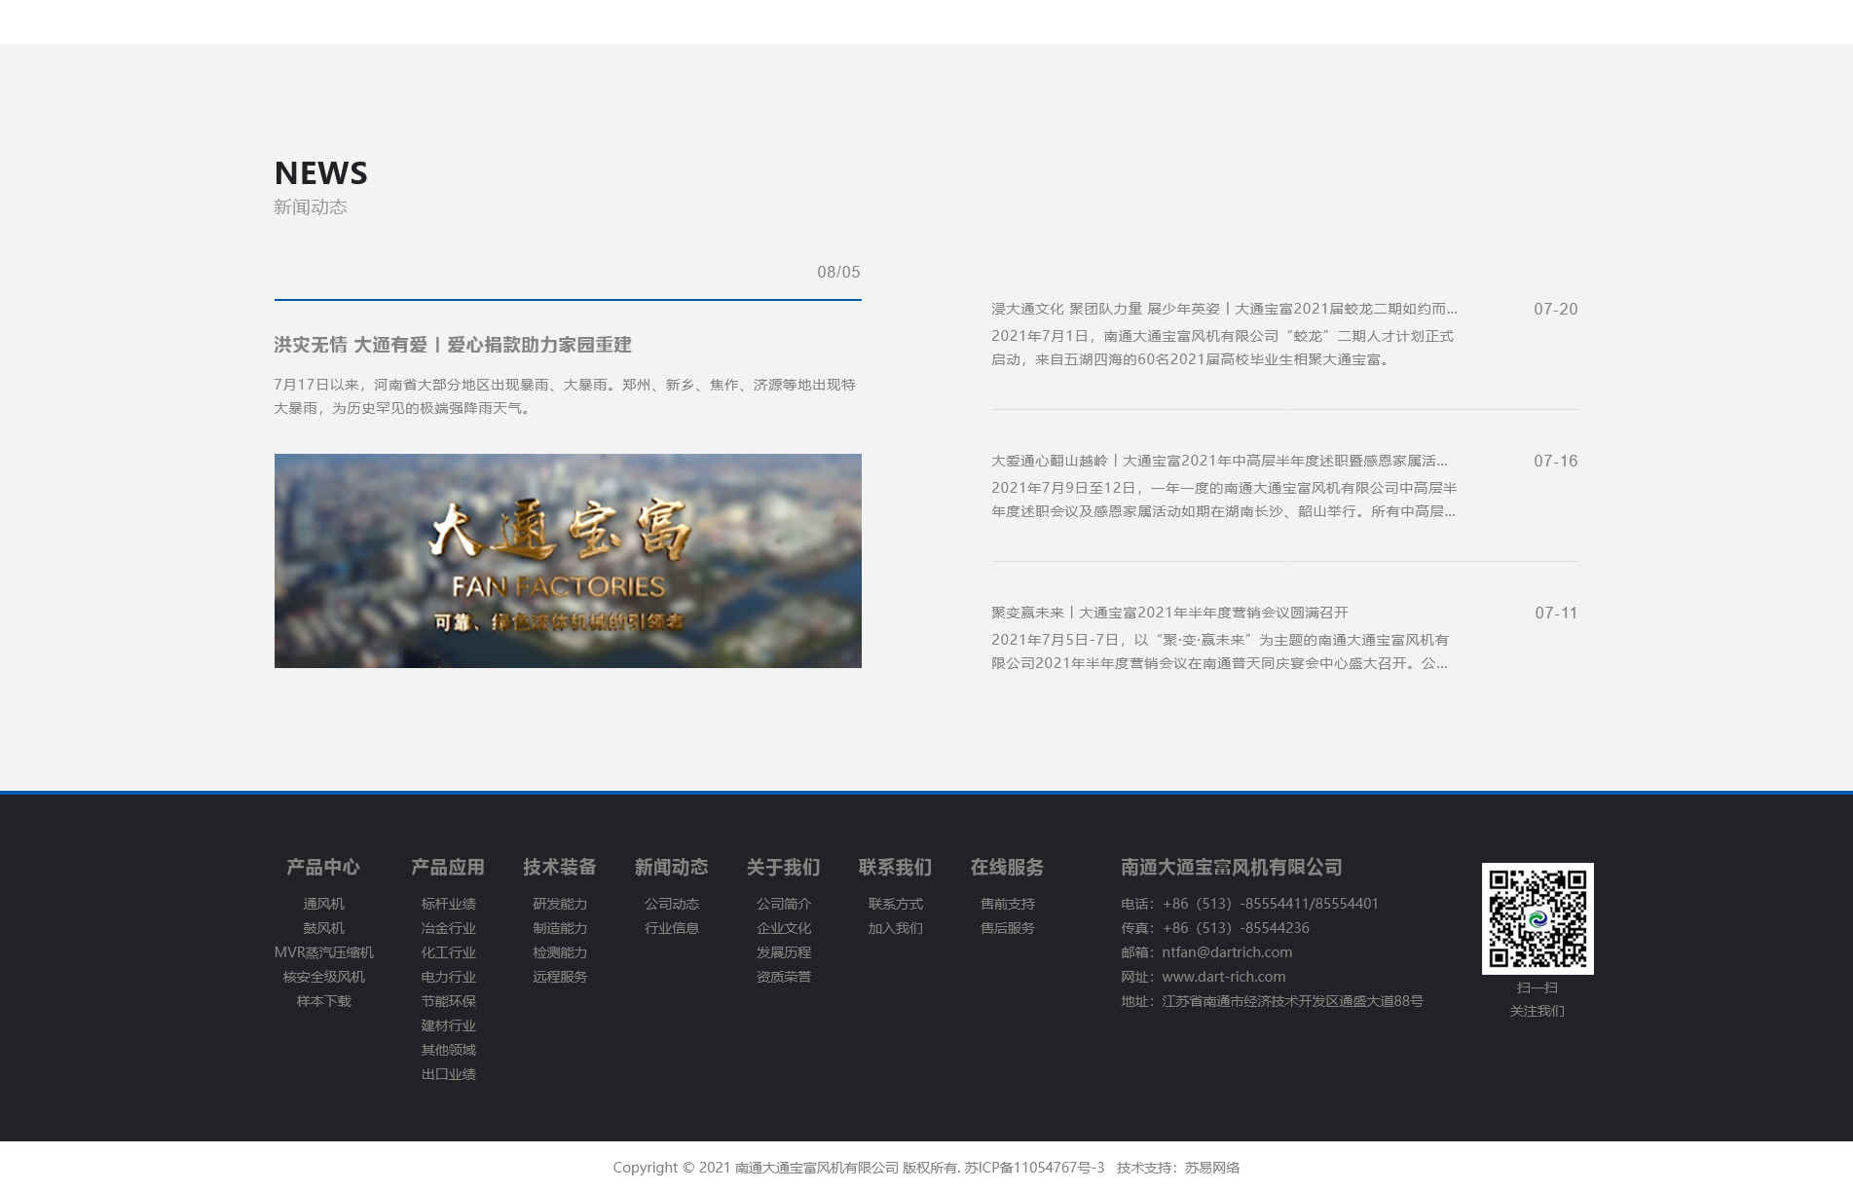Open the 化工行业 link

pos(448,952)
